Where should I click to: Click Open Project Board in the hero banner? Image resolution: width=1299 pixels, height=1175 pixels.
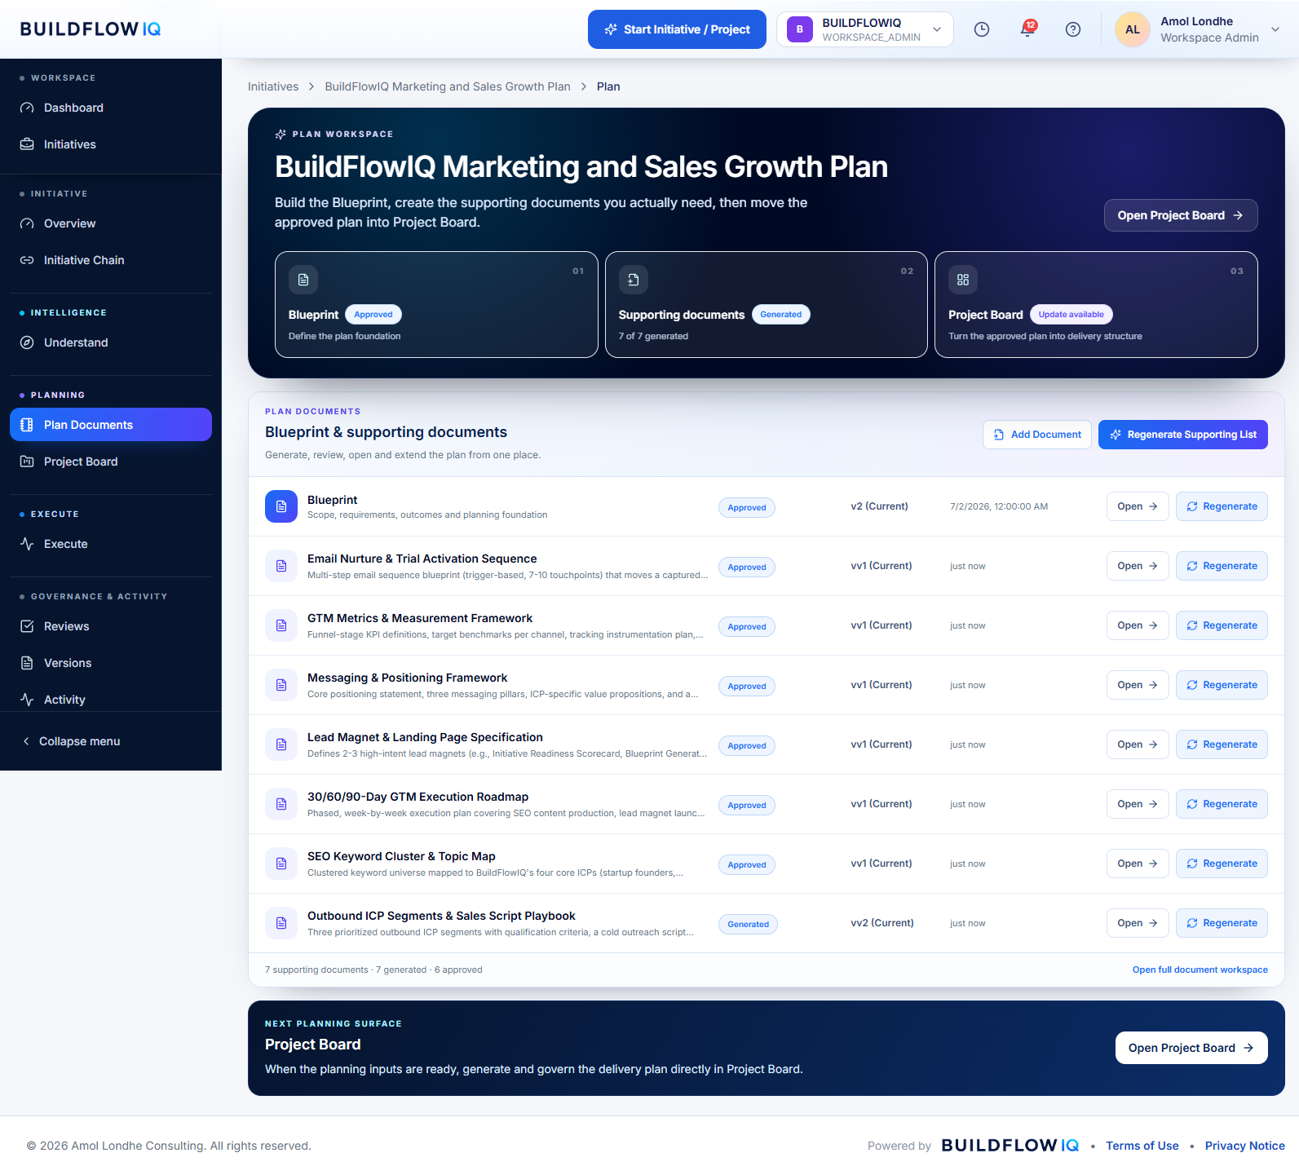pos(1181,215)
